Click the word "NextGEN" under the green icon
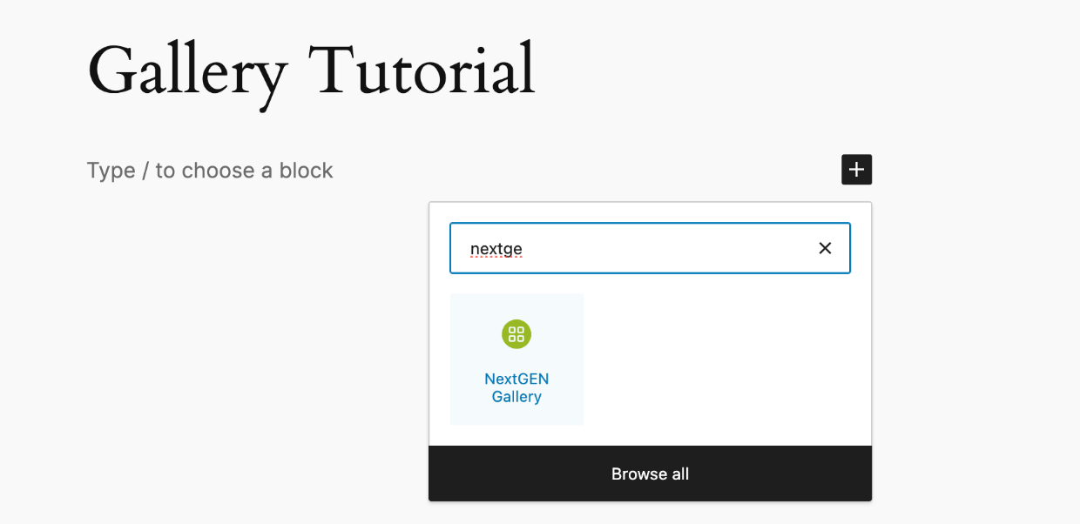This screenshot has height=524, width=1080. [x=516, y=380]
